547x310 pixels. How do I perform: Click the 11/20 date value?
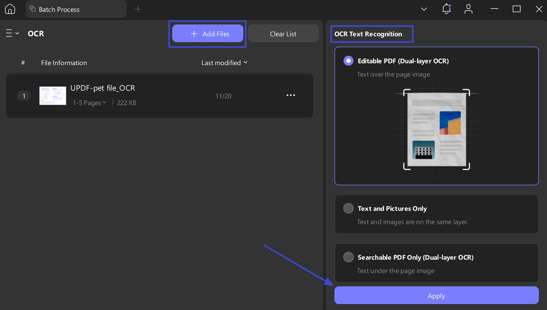[223, 96]
